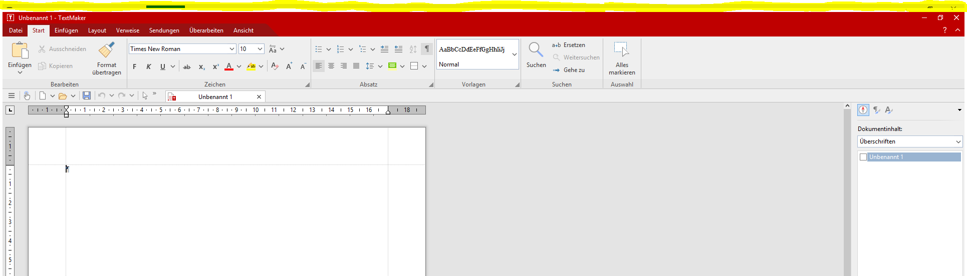Click the Suchen magnifying glass

(536, 50)
